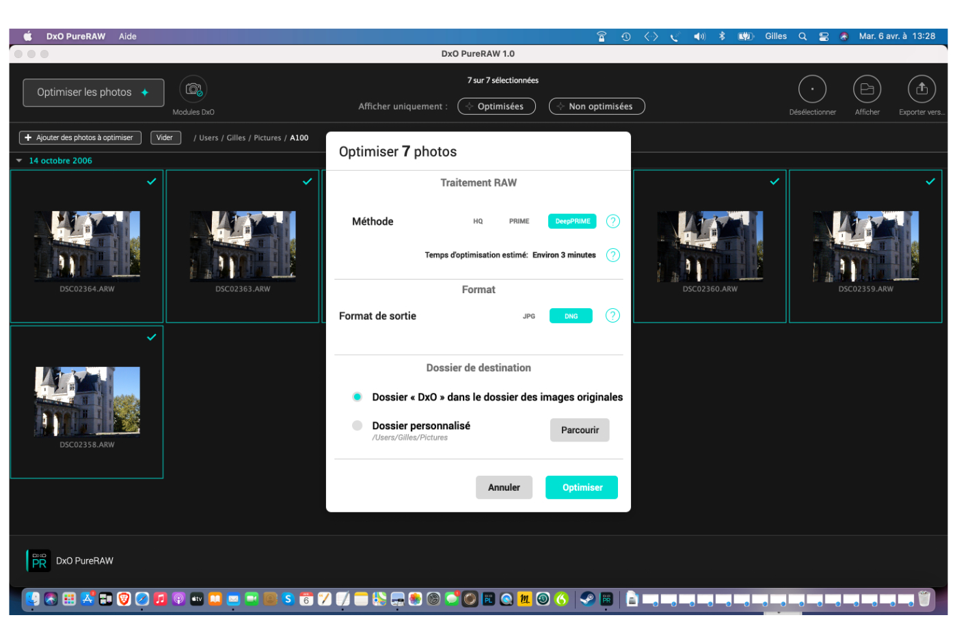Toggle the Optimisées filter
The width and height of the screenshot is (957, 637).
[x=496, y=107]
